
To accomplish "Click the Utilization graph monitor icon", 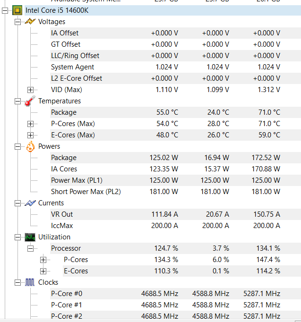I will click(x=30, y=237).
